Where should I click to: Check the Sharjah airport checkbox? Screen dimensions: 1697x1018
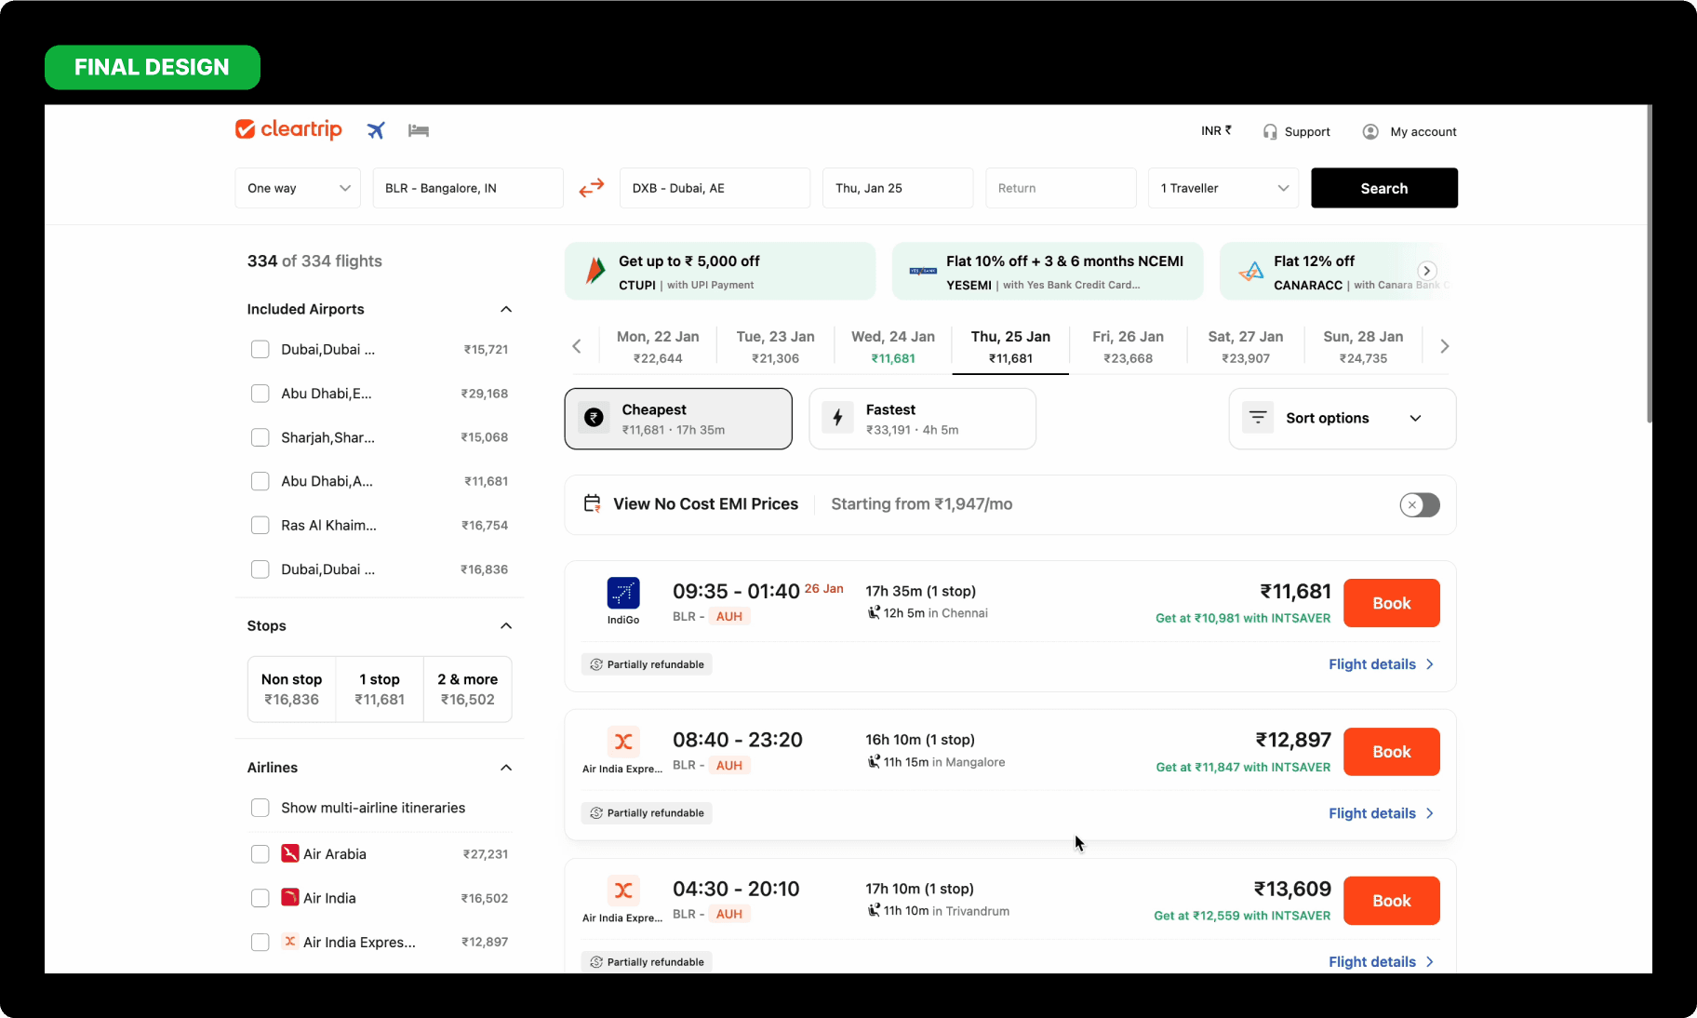tap(261, 437)
